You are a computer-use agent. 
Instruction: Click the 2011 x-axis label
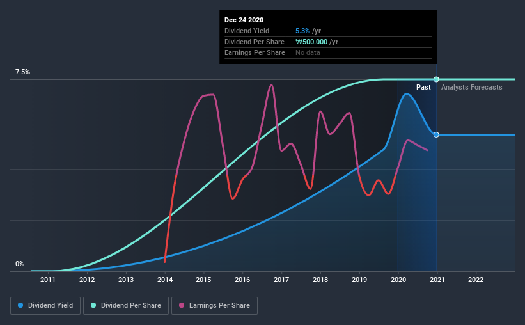click(x=48, y=280)
